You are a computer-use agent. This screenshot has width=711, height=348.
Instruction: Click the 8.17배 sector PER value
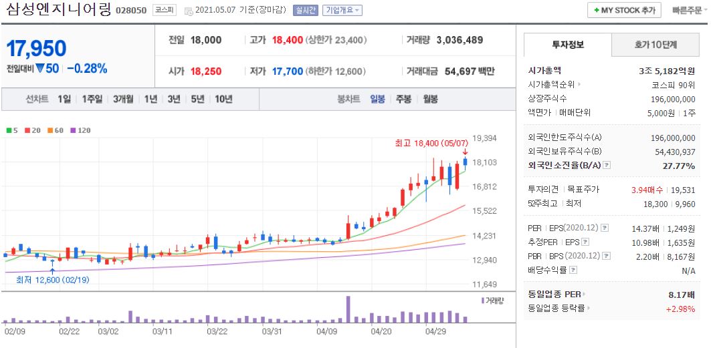[x=682, y=295]
